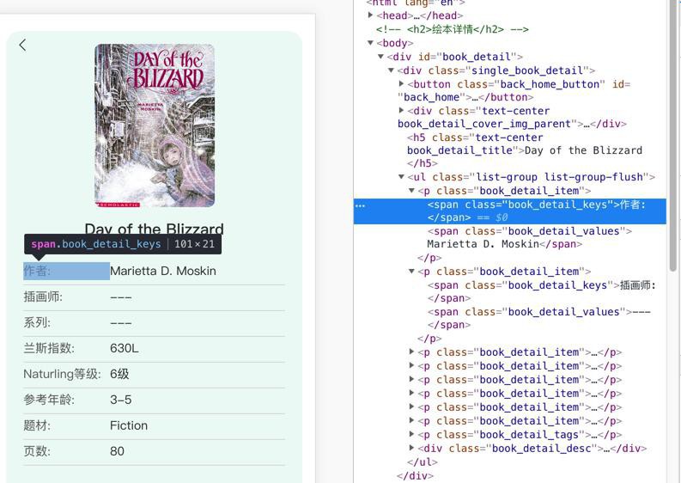Expand the third book_detail_item p node

(411, 352)
